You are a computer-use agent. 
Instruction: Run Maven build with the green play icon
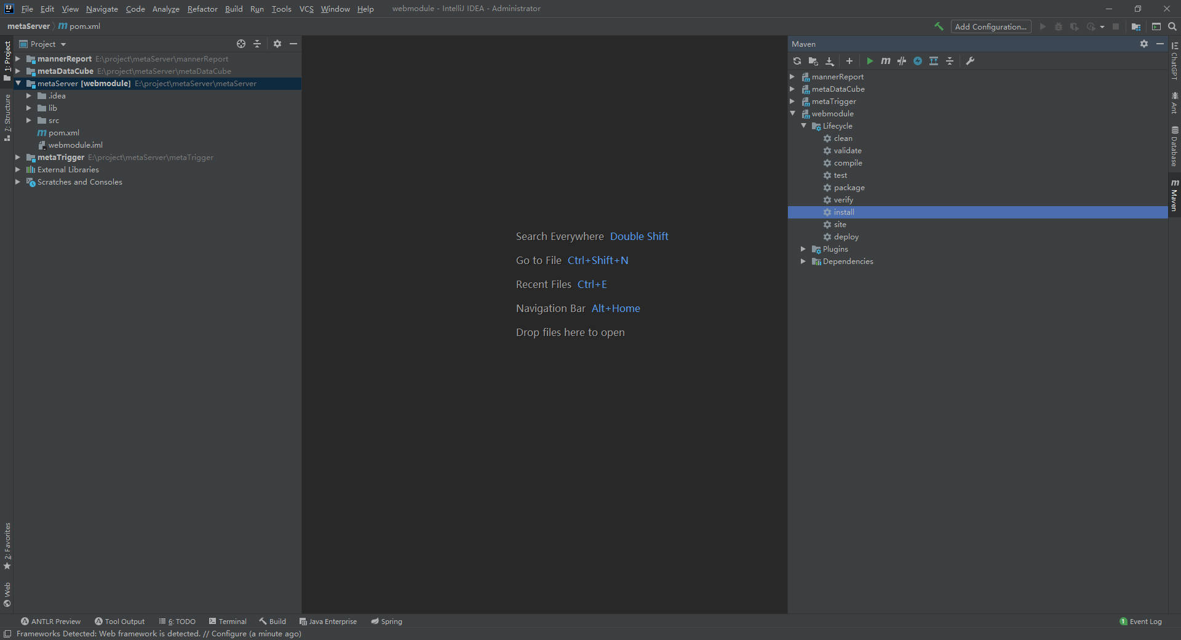coord(870,61)
